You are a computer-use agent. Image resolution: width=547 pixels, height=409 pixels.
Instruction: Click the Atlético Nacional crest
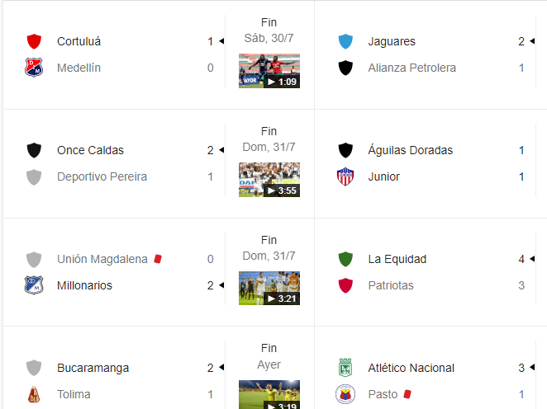[x=345, y=368]
